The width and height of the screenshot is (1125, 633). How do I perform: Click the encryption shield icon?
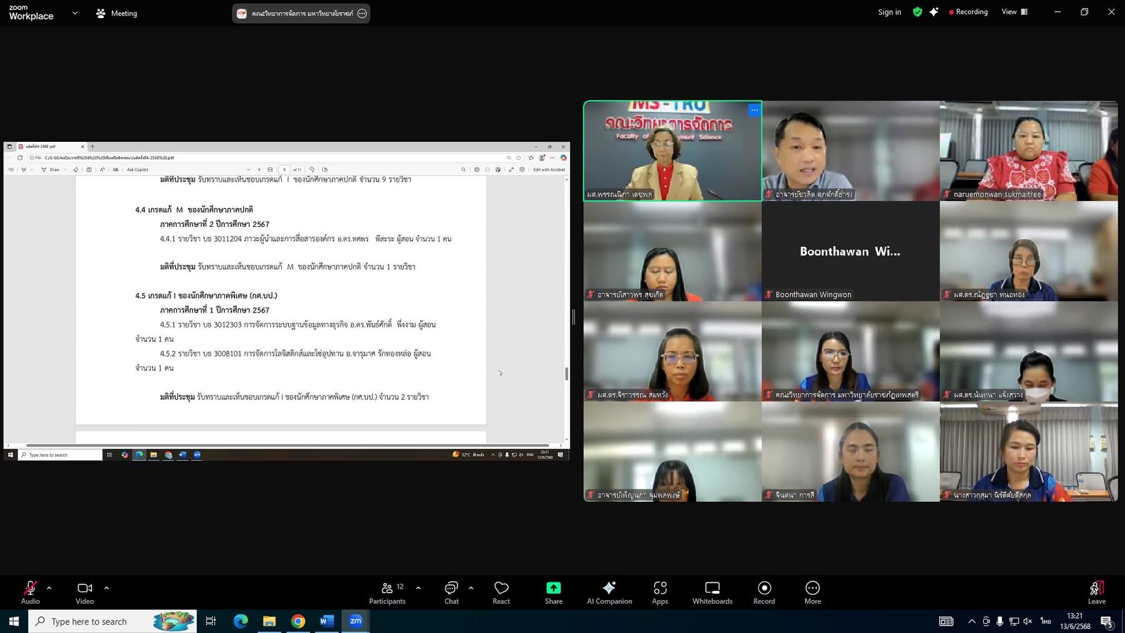pyautogui.click(x=917, y=12)
